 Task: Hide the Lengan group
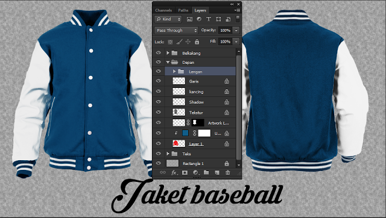[159, 71]
